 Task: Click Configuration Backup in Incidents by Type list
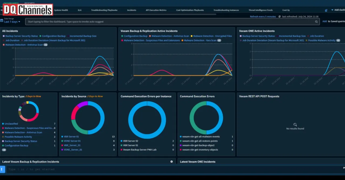coord(16,145)
